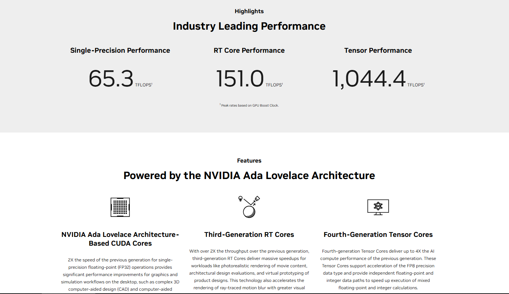Viewport: 509px width, 294px height.
Task: Click the 151.0 value
Action: (240, 79)
